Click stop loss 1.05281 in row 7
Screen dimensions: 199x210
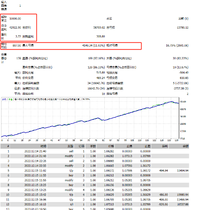pyautogui.click(x=127, y=180)
